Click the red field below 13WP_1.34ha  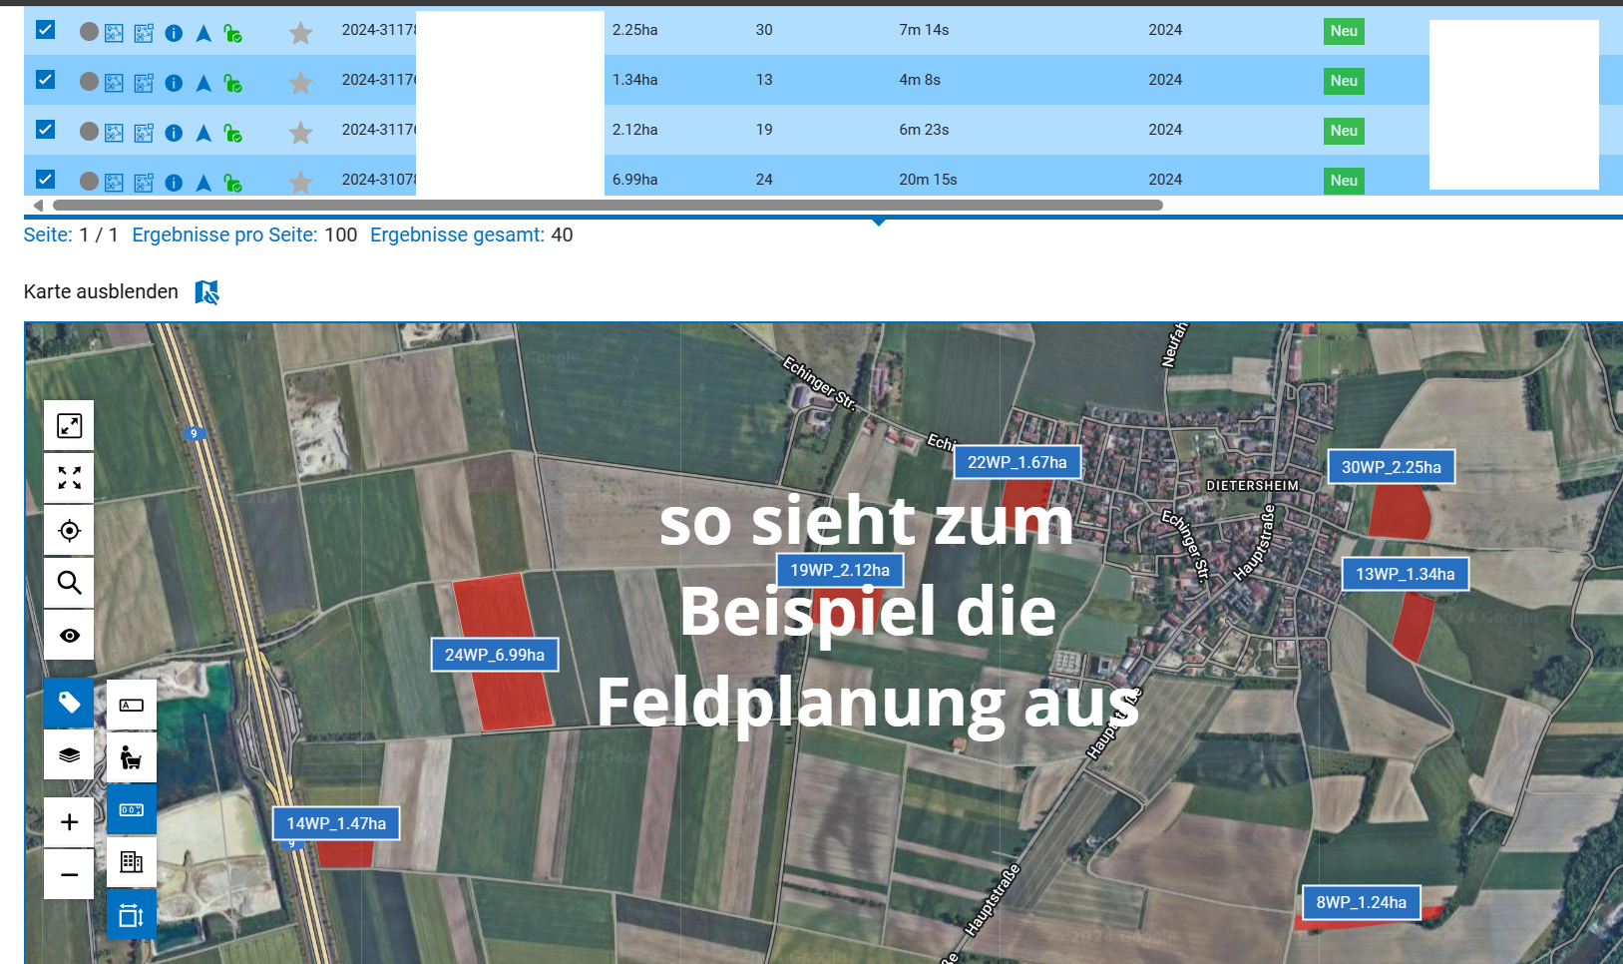coord(1413,627)
